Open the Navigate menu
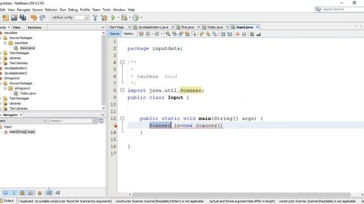The image size is (364, 204). [23, 10]
